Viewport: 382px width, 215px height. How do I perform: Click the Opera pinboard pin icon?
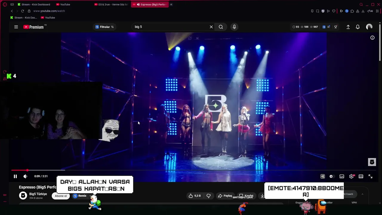pyautogui.click(x=312, y=11)
